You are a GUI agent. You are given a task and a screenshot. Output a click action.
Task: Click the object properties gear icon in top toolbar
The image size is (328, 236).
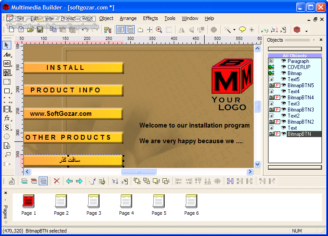pyautogui.click(x=107, y=30)
